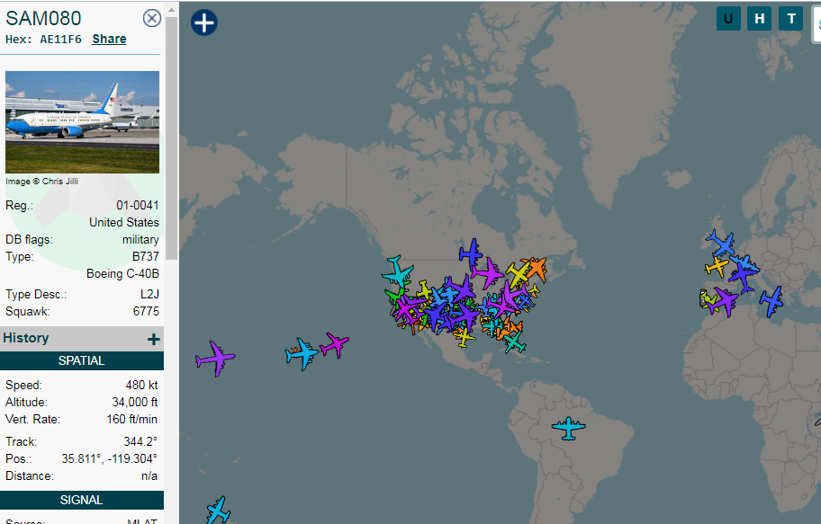Click the info panel scrollbar
The height and width of the screenshot is (524, 821).
(171, 138)
